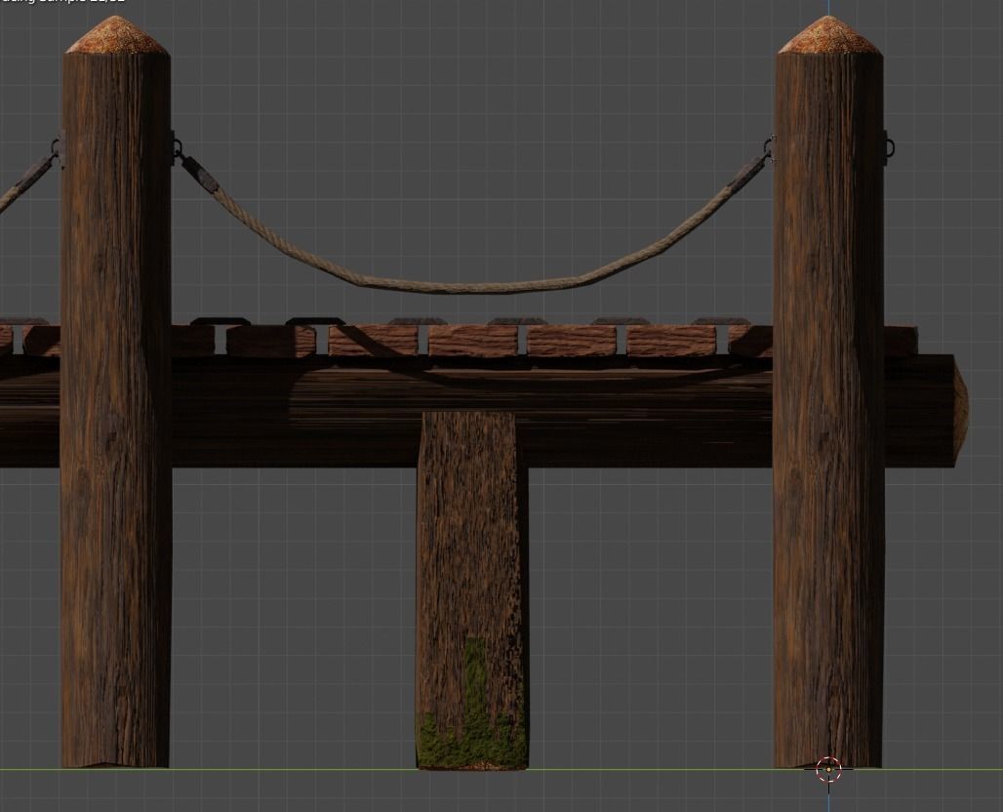Click the 3D cursor crosshair at ground line

point(829,769)
